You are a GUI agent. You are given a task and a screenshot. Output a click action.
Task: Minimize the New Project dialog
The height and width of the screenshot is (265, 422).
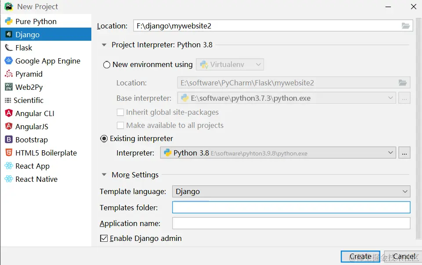[388, 7]
